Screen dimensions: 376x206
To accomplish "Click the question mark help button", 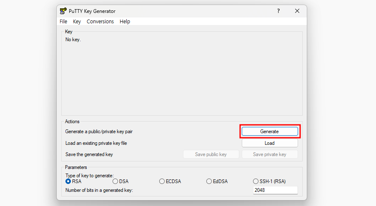I will tap(278, 11).
